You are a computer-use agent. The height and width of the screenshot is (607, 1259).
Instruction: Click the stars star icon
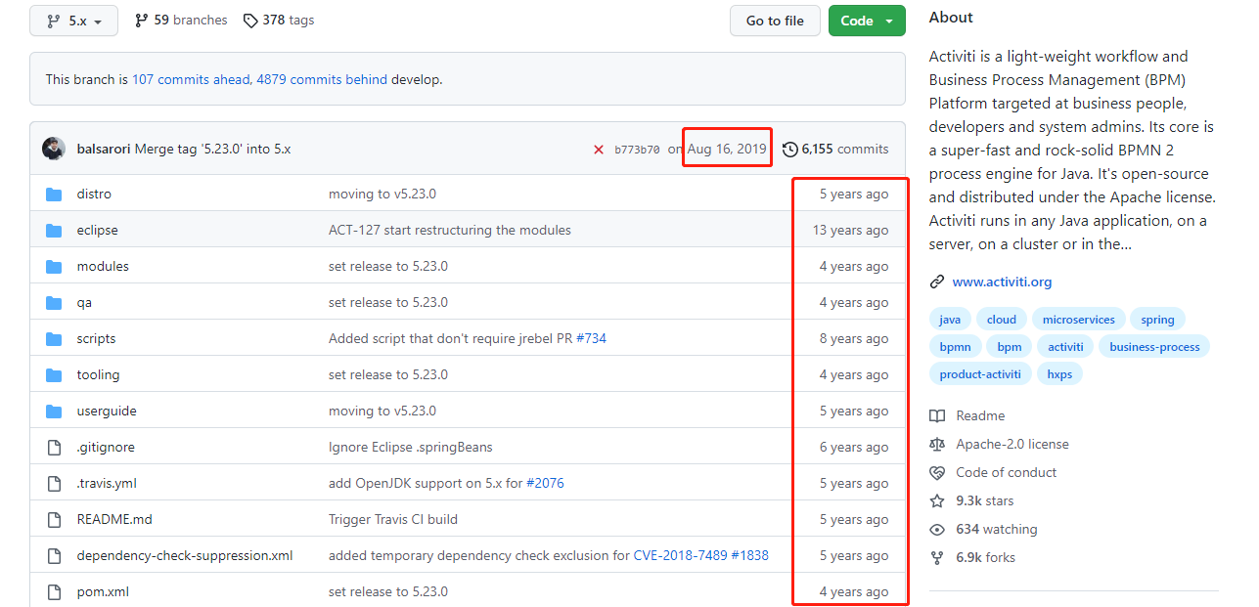point(937,500)
